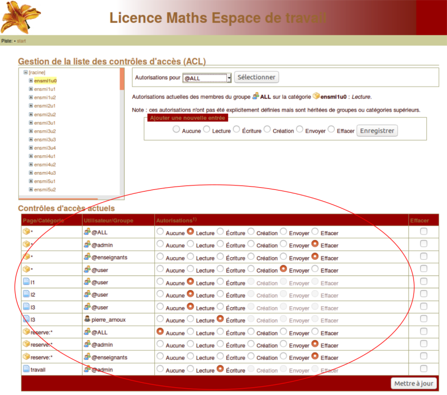This screenshot has height=395, width=447.
Task: Check the delete box for the travail row
Action: pos(424,369)
